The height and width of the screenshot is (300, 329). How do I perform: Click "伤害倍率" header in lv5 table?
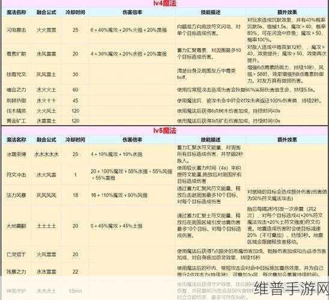pos(133,140)
